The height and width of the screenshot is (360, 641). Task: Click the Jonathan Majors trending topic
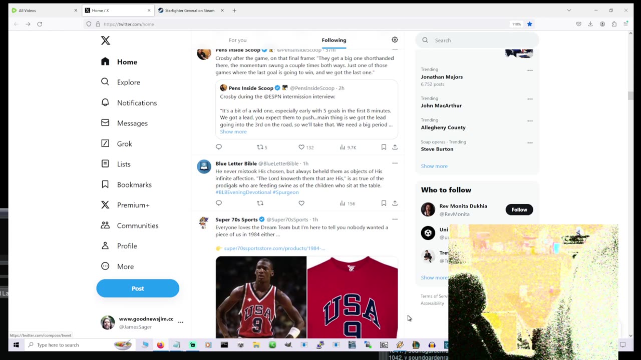[442, 77]
